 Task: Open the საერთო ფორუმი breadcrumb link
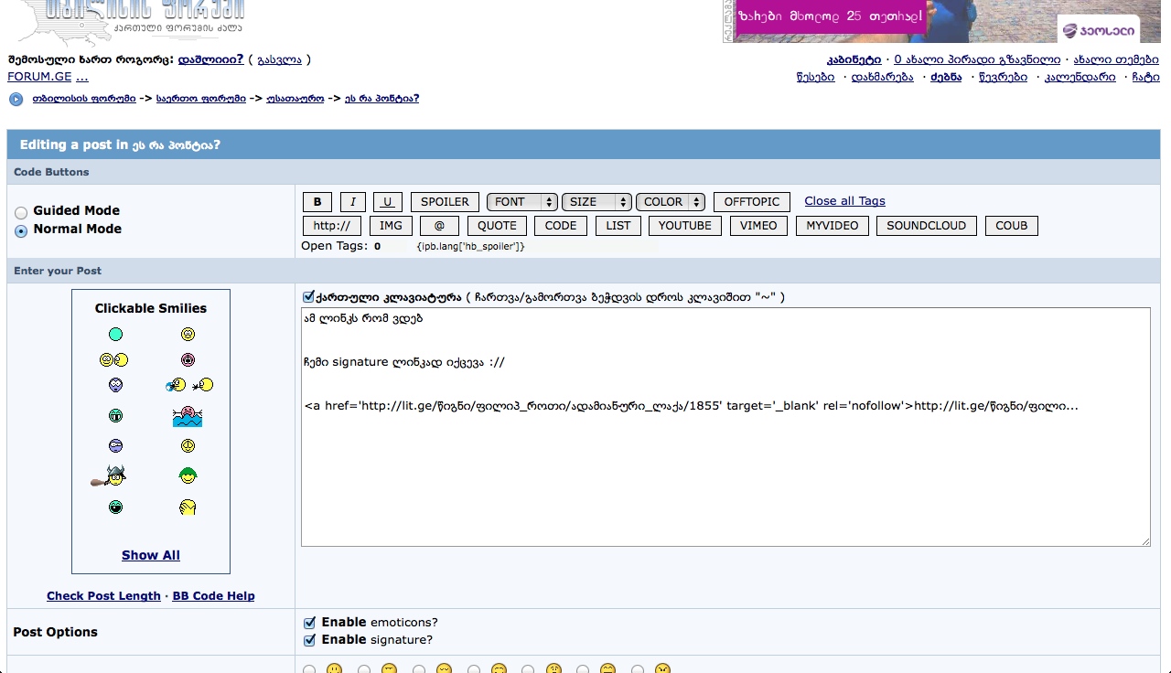(x=201, y=99)
